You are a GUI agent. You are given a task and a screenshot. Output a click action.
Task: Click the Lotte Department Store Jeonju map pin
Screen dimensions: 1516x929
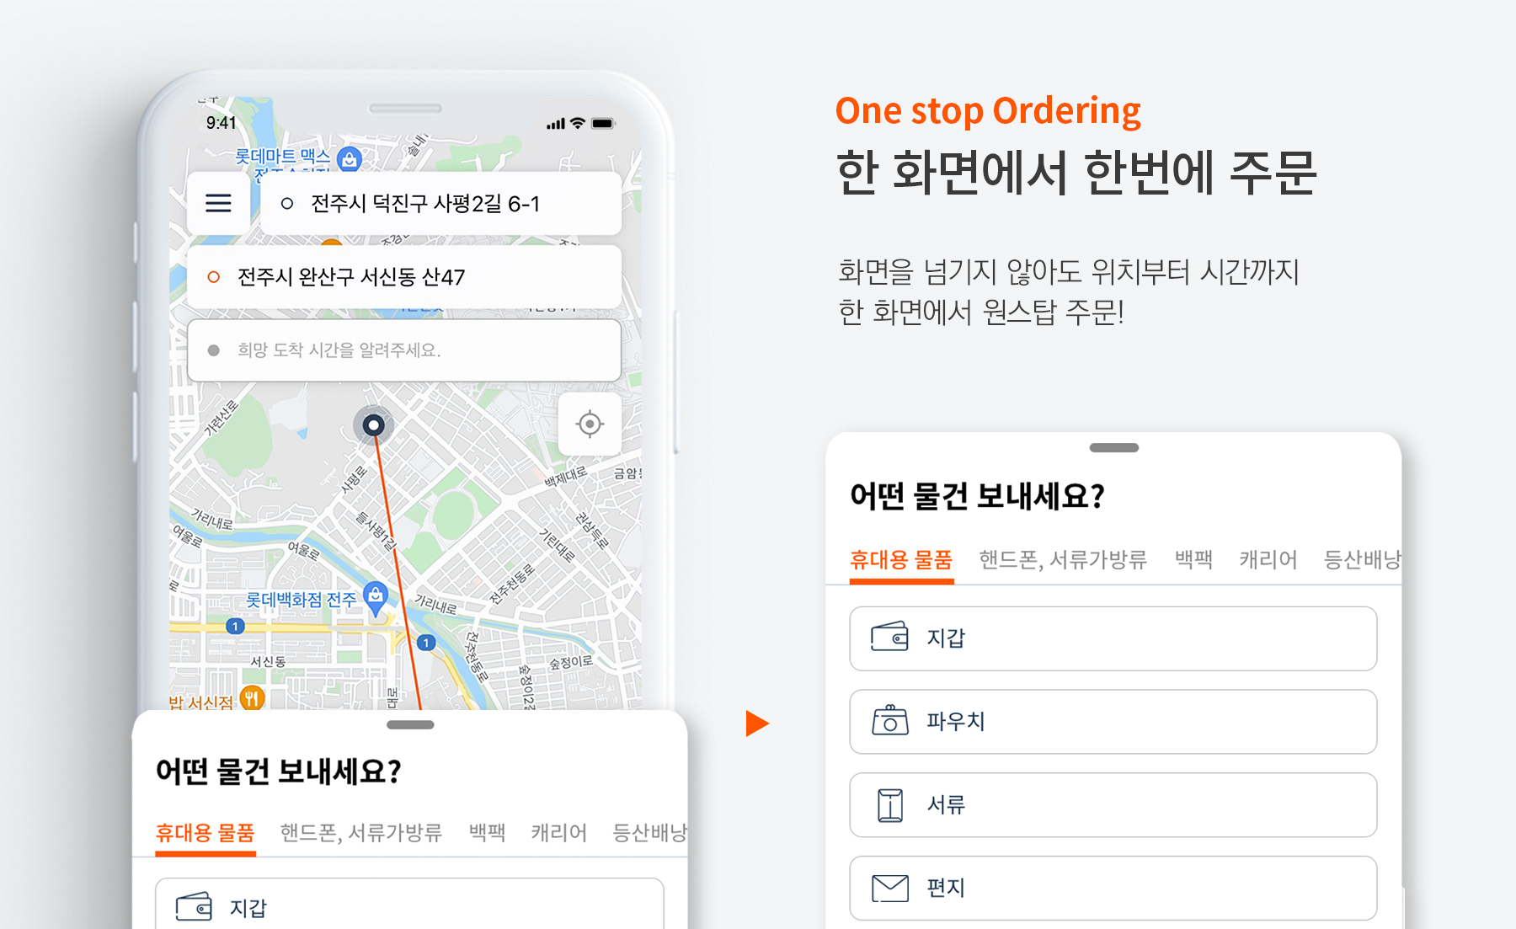click(x=376, y=598)
